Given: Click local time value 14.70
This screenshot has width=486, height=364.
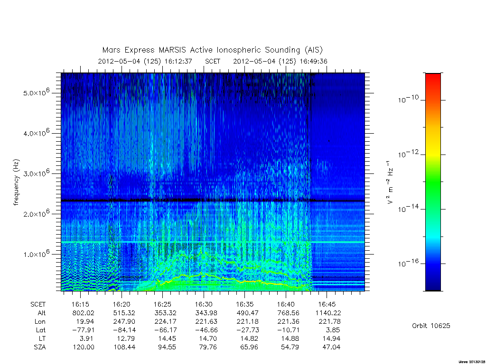Looking at the screenshot, I should click(208, 338).
